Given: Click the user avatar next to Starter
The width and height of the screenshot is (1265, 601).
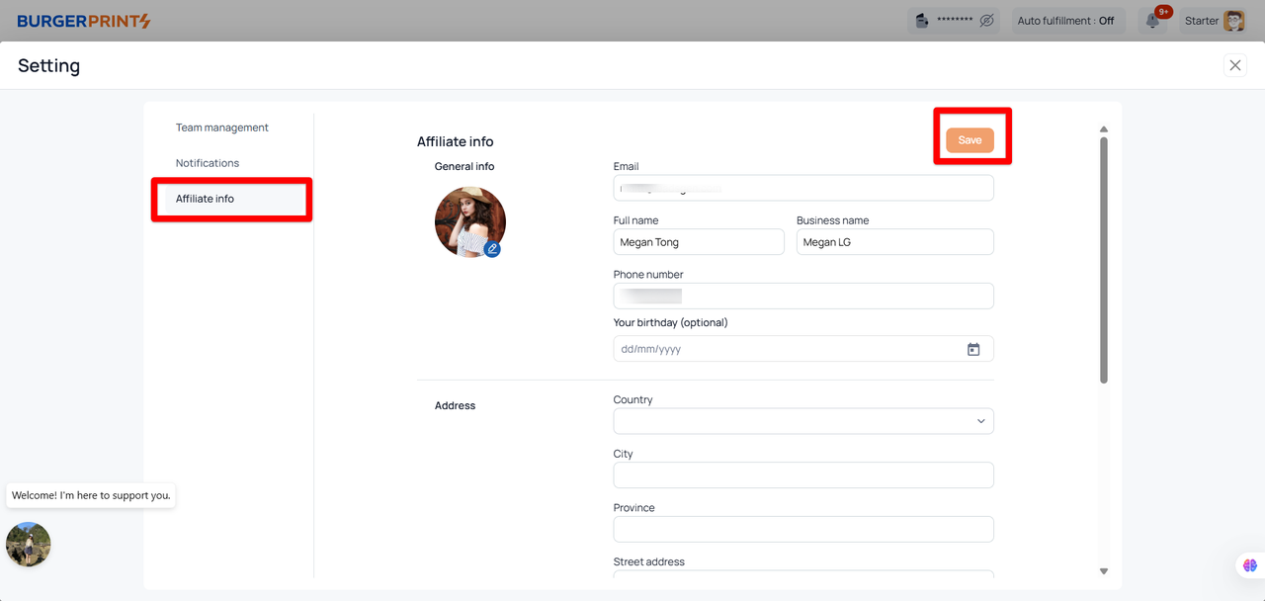Looking at the screenshot, I should coord(1233,21).
